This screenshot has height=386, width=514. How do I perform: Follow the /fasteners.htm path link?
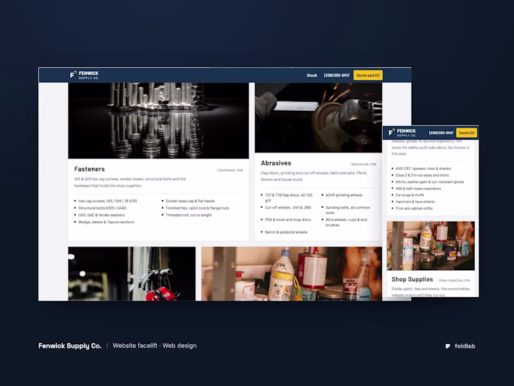tap(229, 170)
